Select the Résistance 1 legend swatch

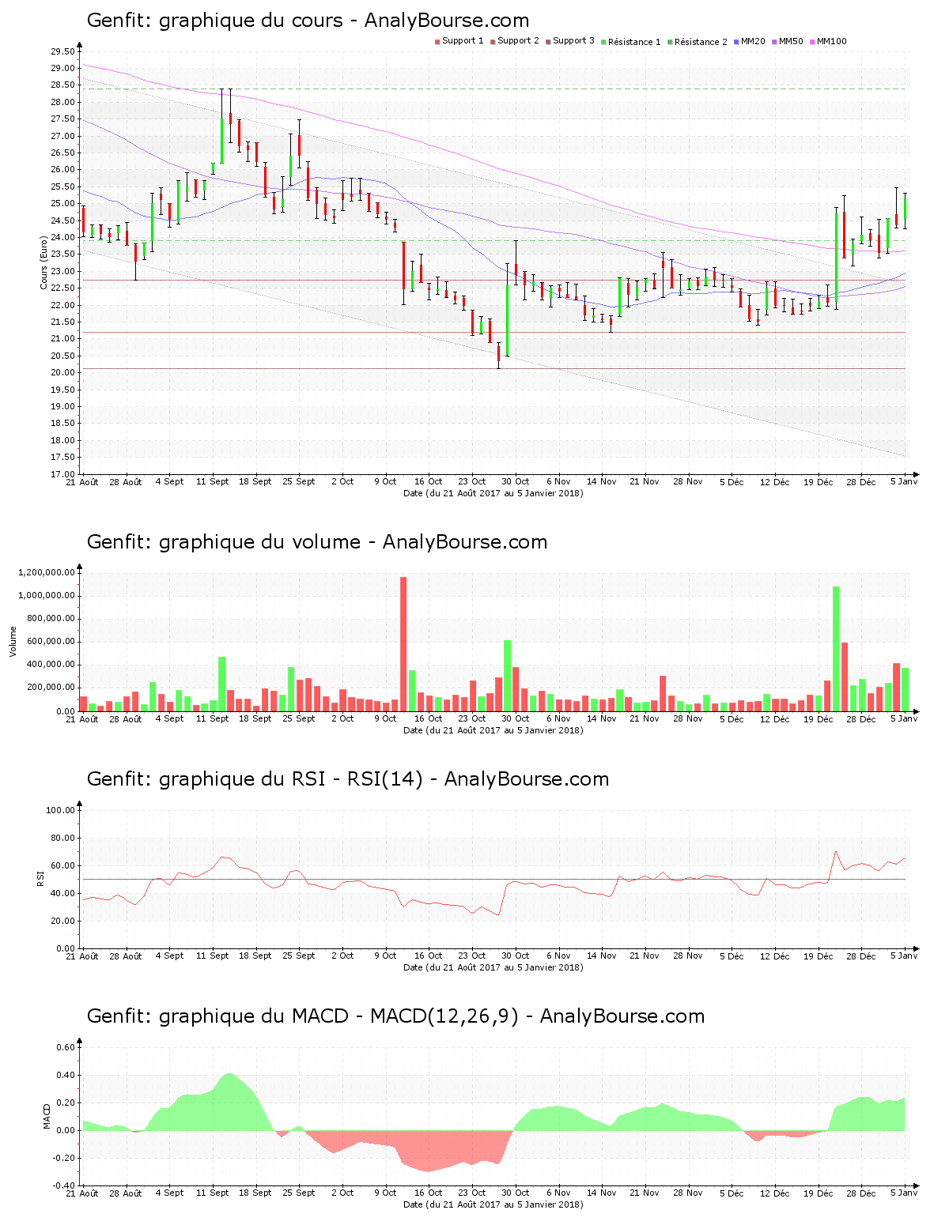(x=603, y=42)
